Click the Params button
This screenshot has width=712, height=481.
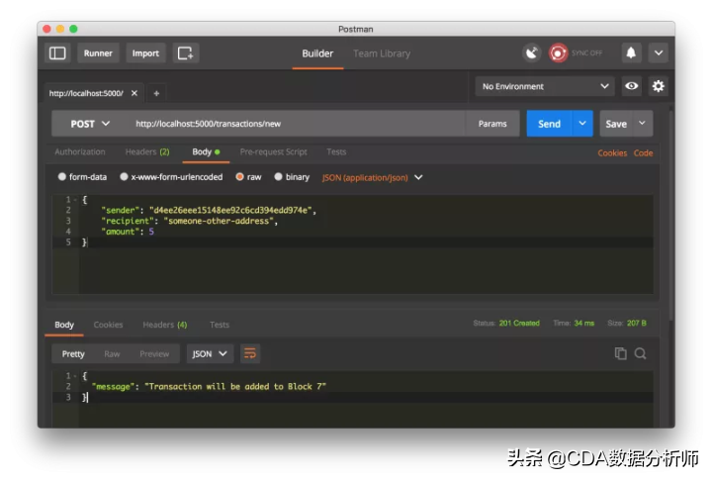[x=492, y=123]
